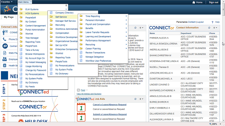225x126 pixels.
Task: Open Submit a Leave/Absence Request link
Action: click(x=110, y=114)
